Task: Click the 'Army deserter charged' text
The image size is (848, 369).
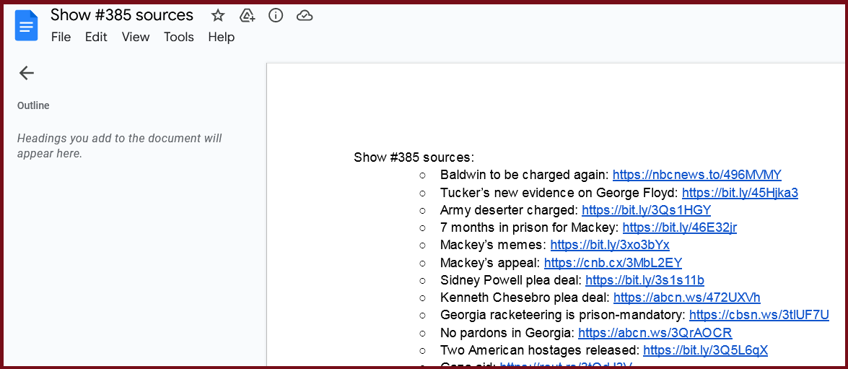Action: [x=510, y=210]
